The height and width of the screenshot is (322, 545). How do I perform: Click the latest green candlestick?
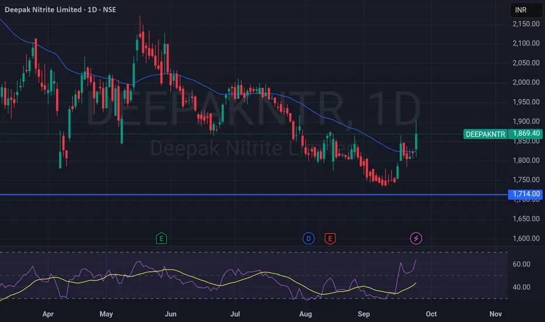[x=416, y=142]
